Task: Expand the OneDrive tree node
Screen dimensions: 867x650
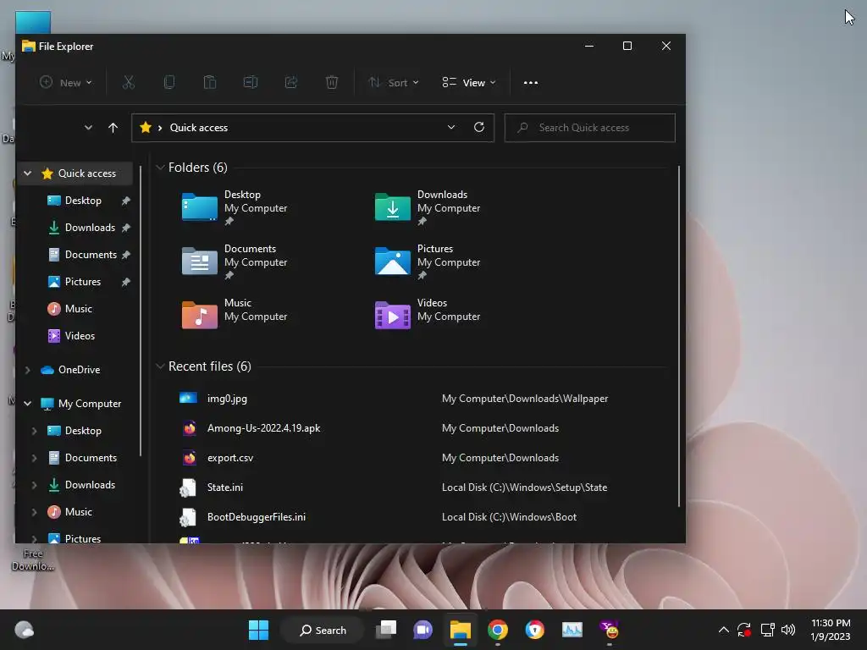Action: [x=28, y=370]
